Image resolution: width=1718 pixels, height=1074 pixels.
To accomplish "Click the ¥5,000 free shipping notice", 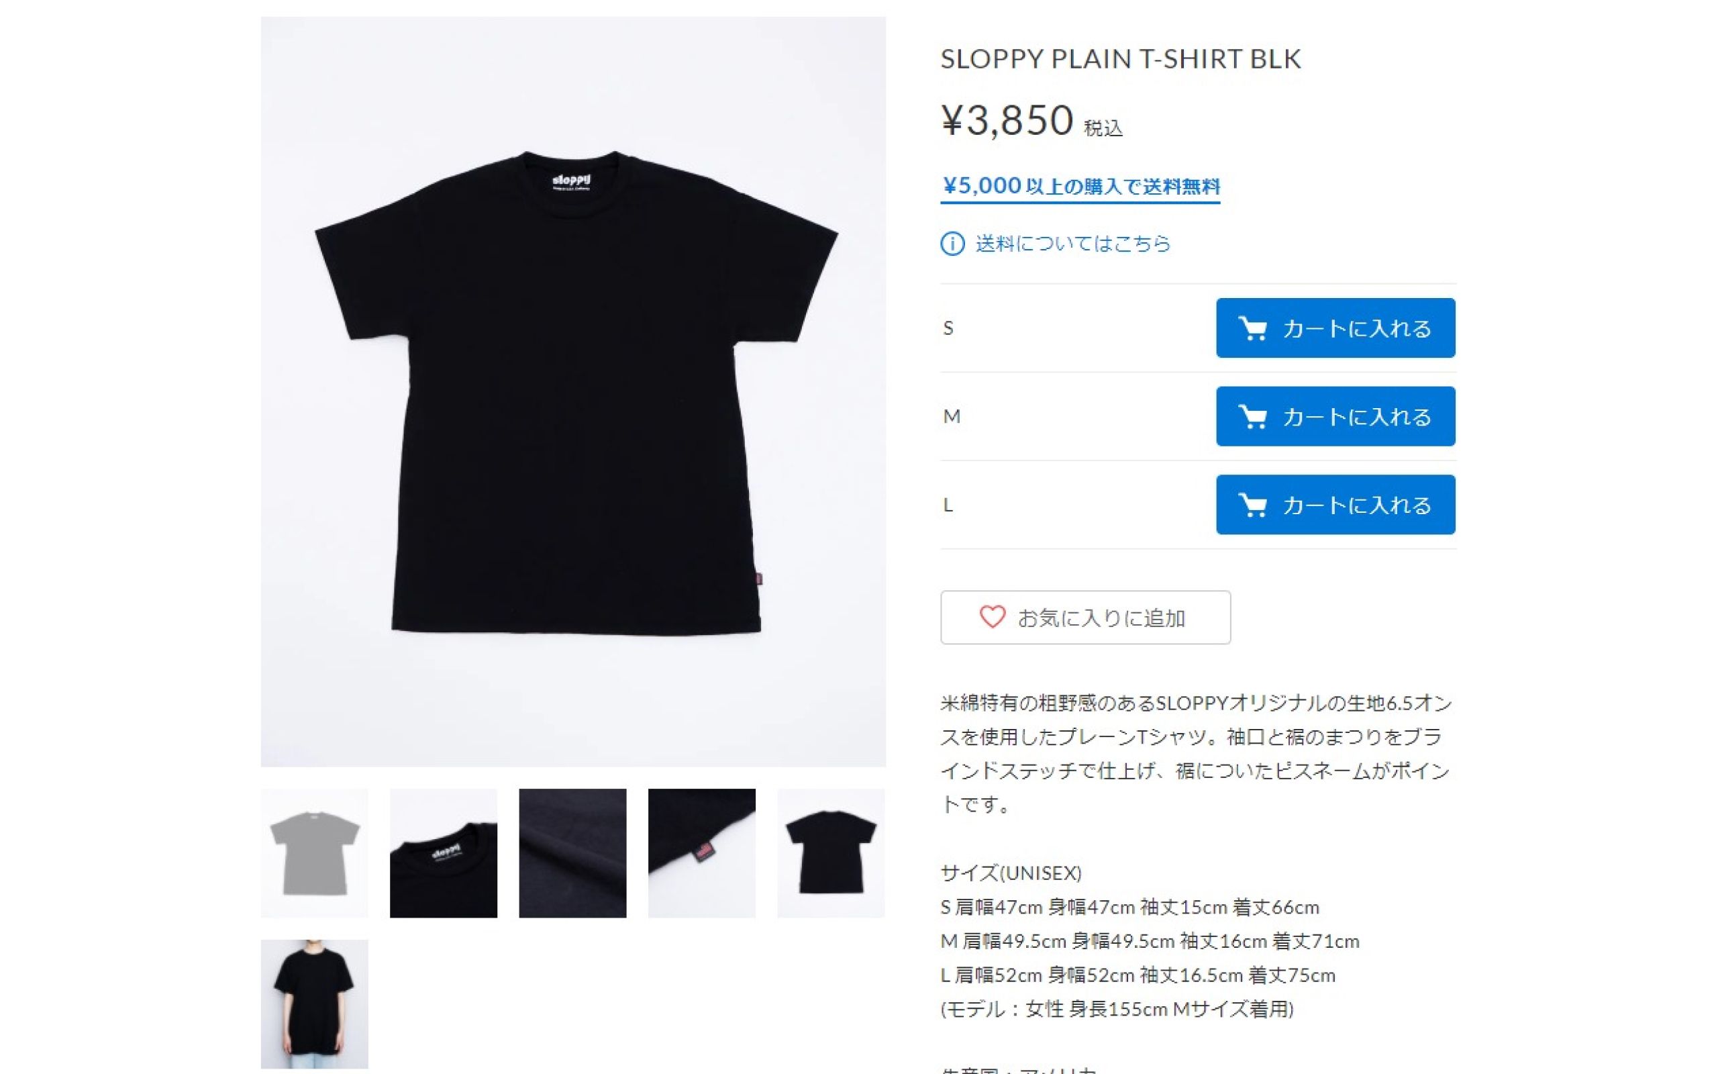I will click(1080, 187).
